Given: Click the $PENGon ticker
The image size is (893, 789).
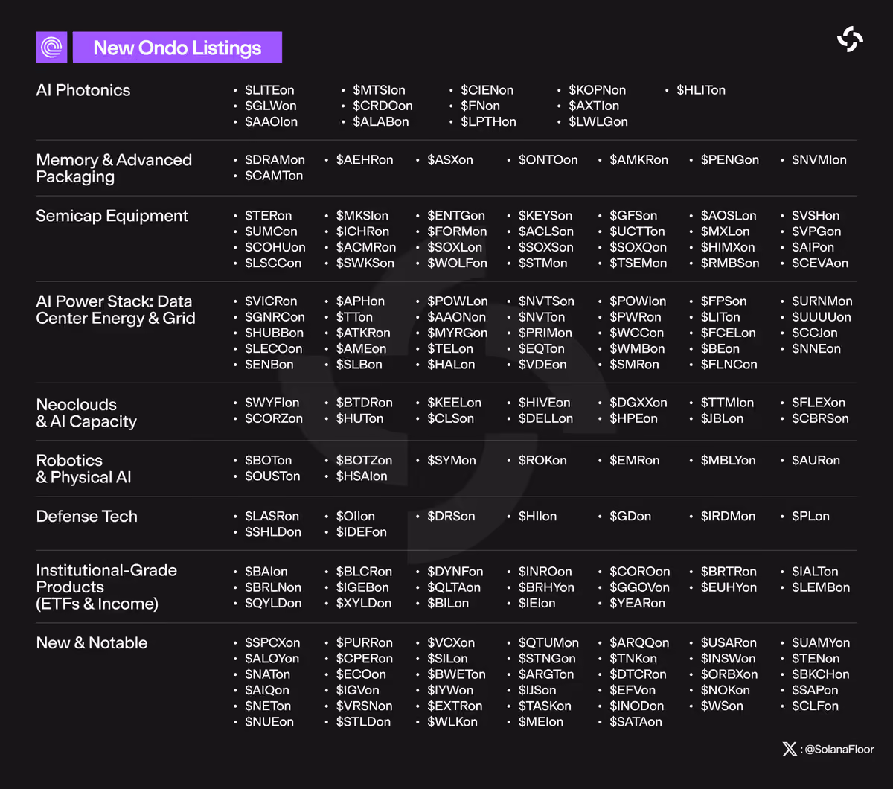Looking at the screenshot, I should click(730, 160).
